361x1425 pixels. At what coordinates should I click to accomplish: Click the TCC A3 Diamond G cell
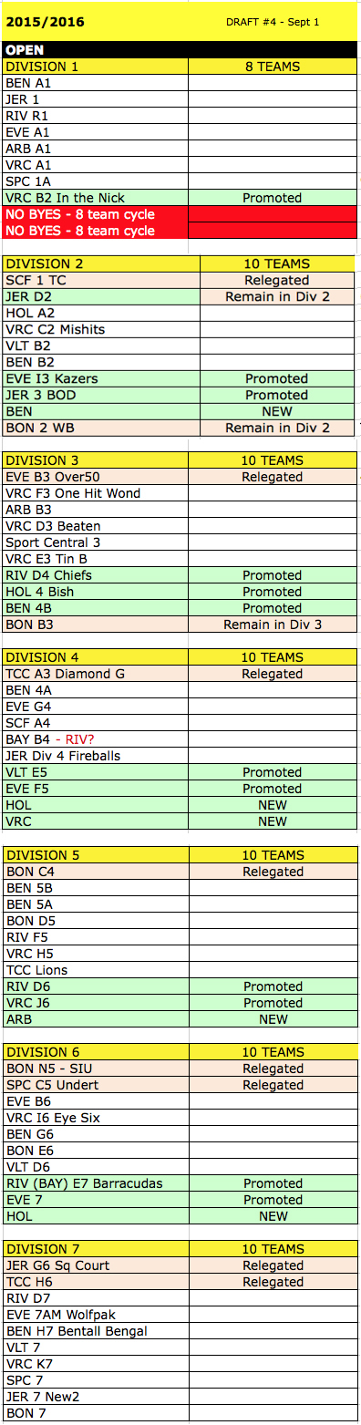coord(96,674)
